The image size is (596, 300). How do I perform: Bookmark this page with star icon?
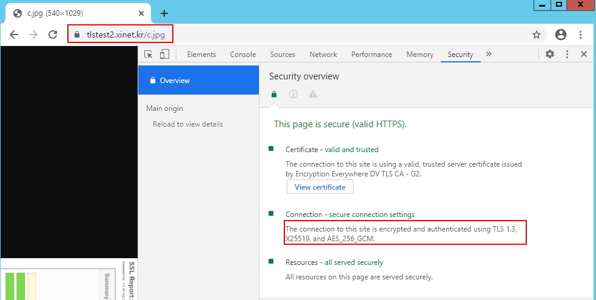536,35
